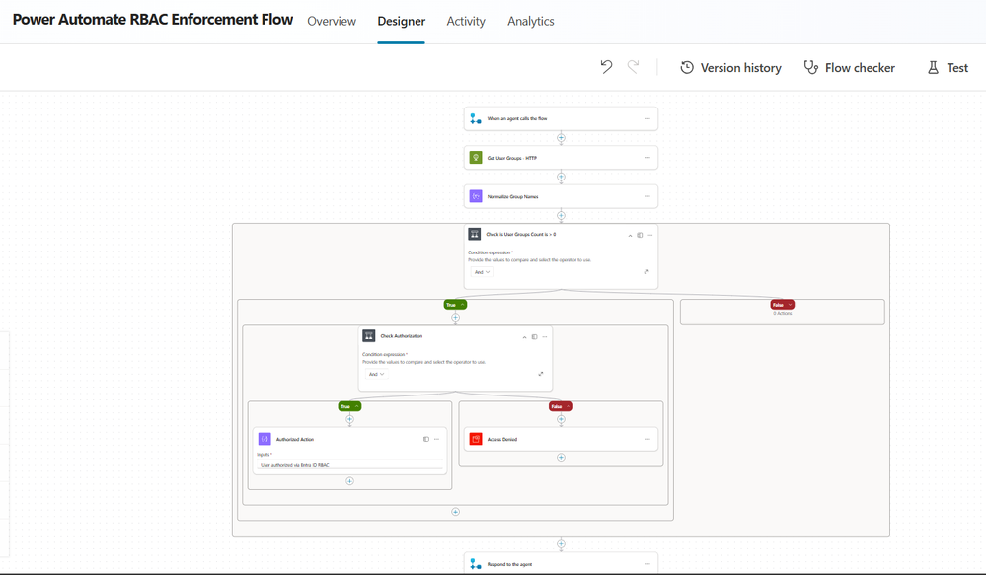This screenshot has width=986, height=575.
Task: Click the Authorized Action Inputs field
Action: click(x=349, y=465)
